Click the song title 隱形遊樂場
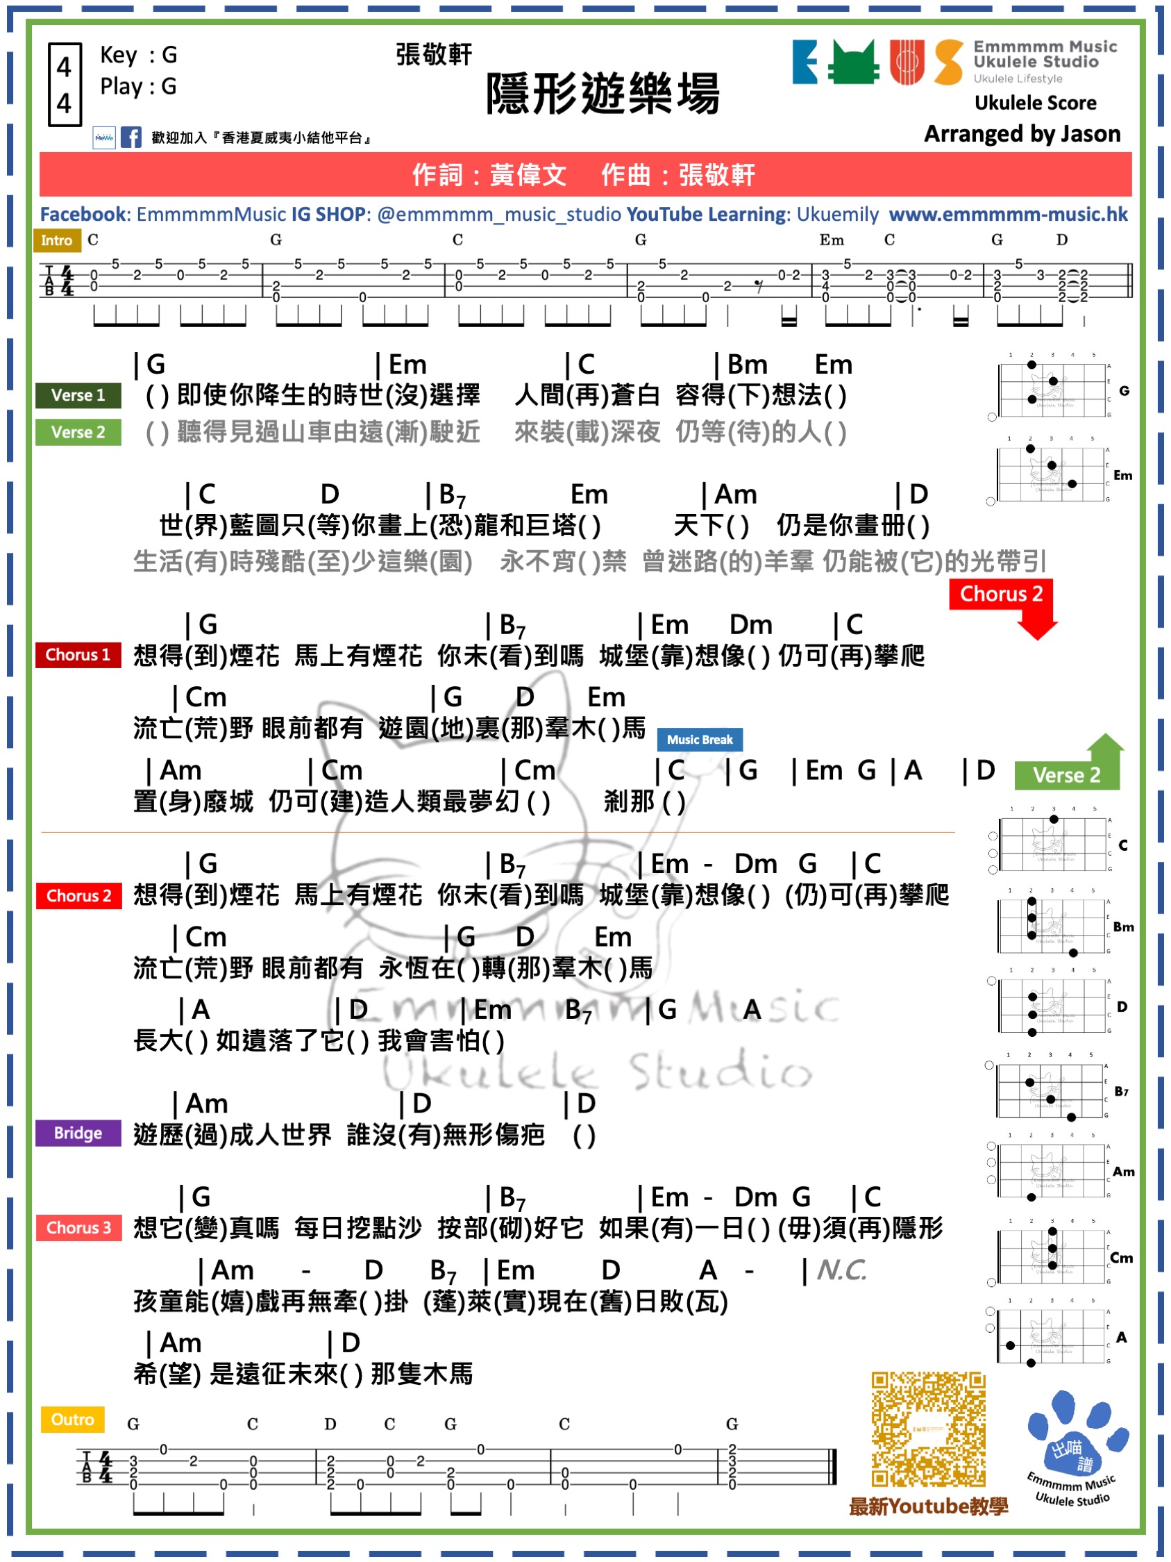 [602, 93]
